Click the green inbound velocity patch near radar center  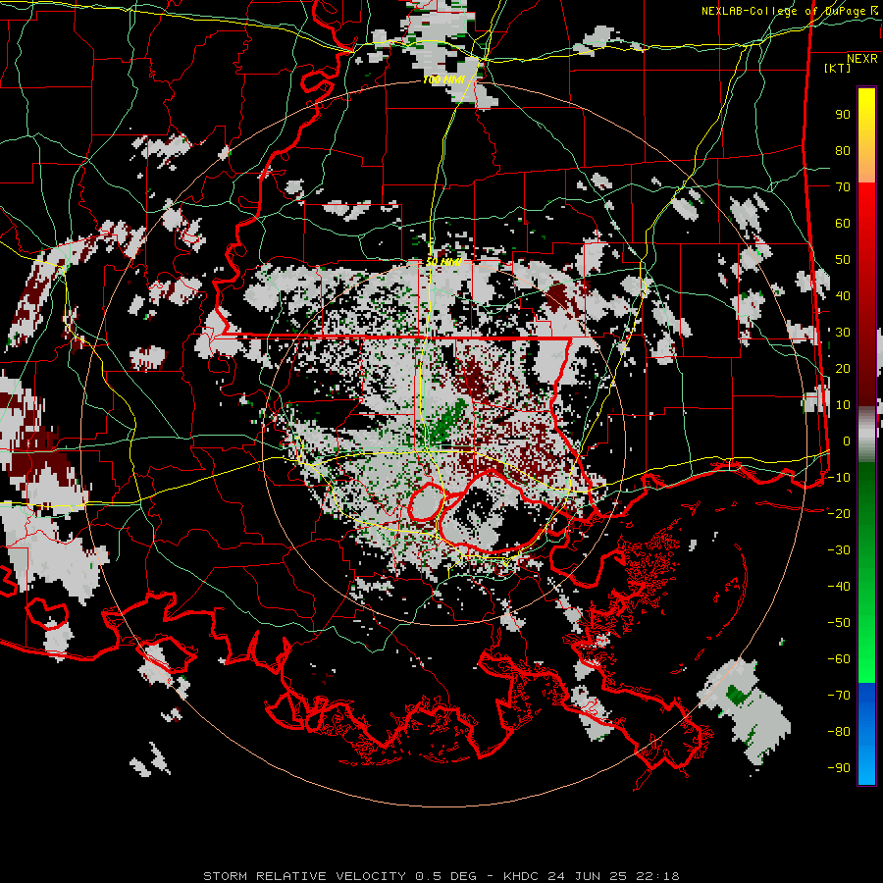(x=446, y=424)
